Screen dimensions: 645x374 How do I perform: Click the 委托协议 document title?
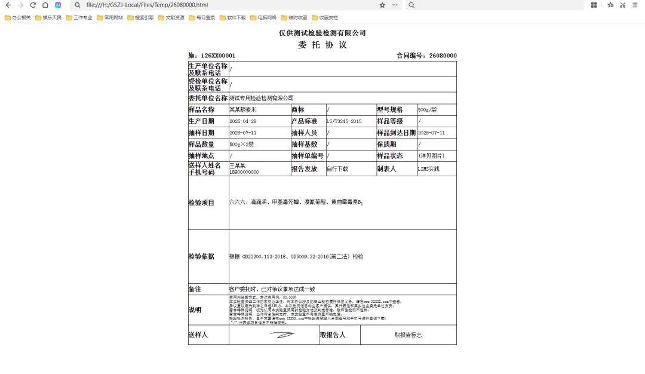pyautogui.click(x=322, y=45)
